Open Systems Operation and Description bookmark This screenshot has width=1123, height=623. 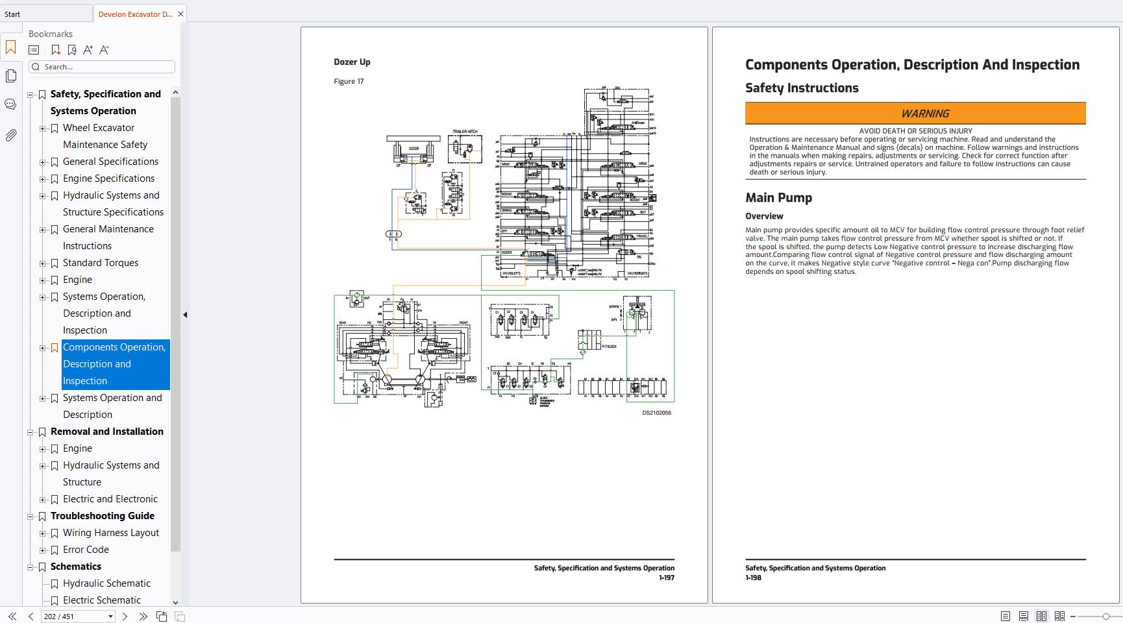click(112, 406)
